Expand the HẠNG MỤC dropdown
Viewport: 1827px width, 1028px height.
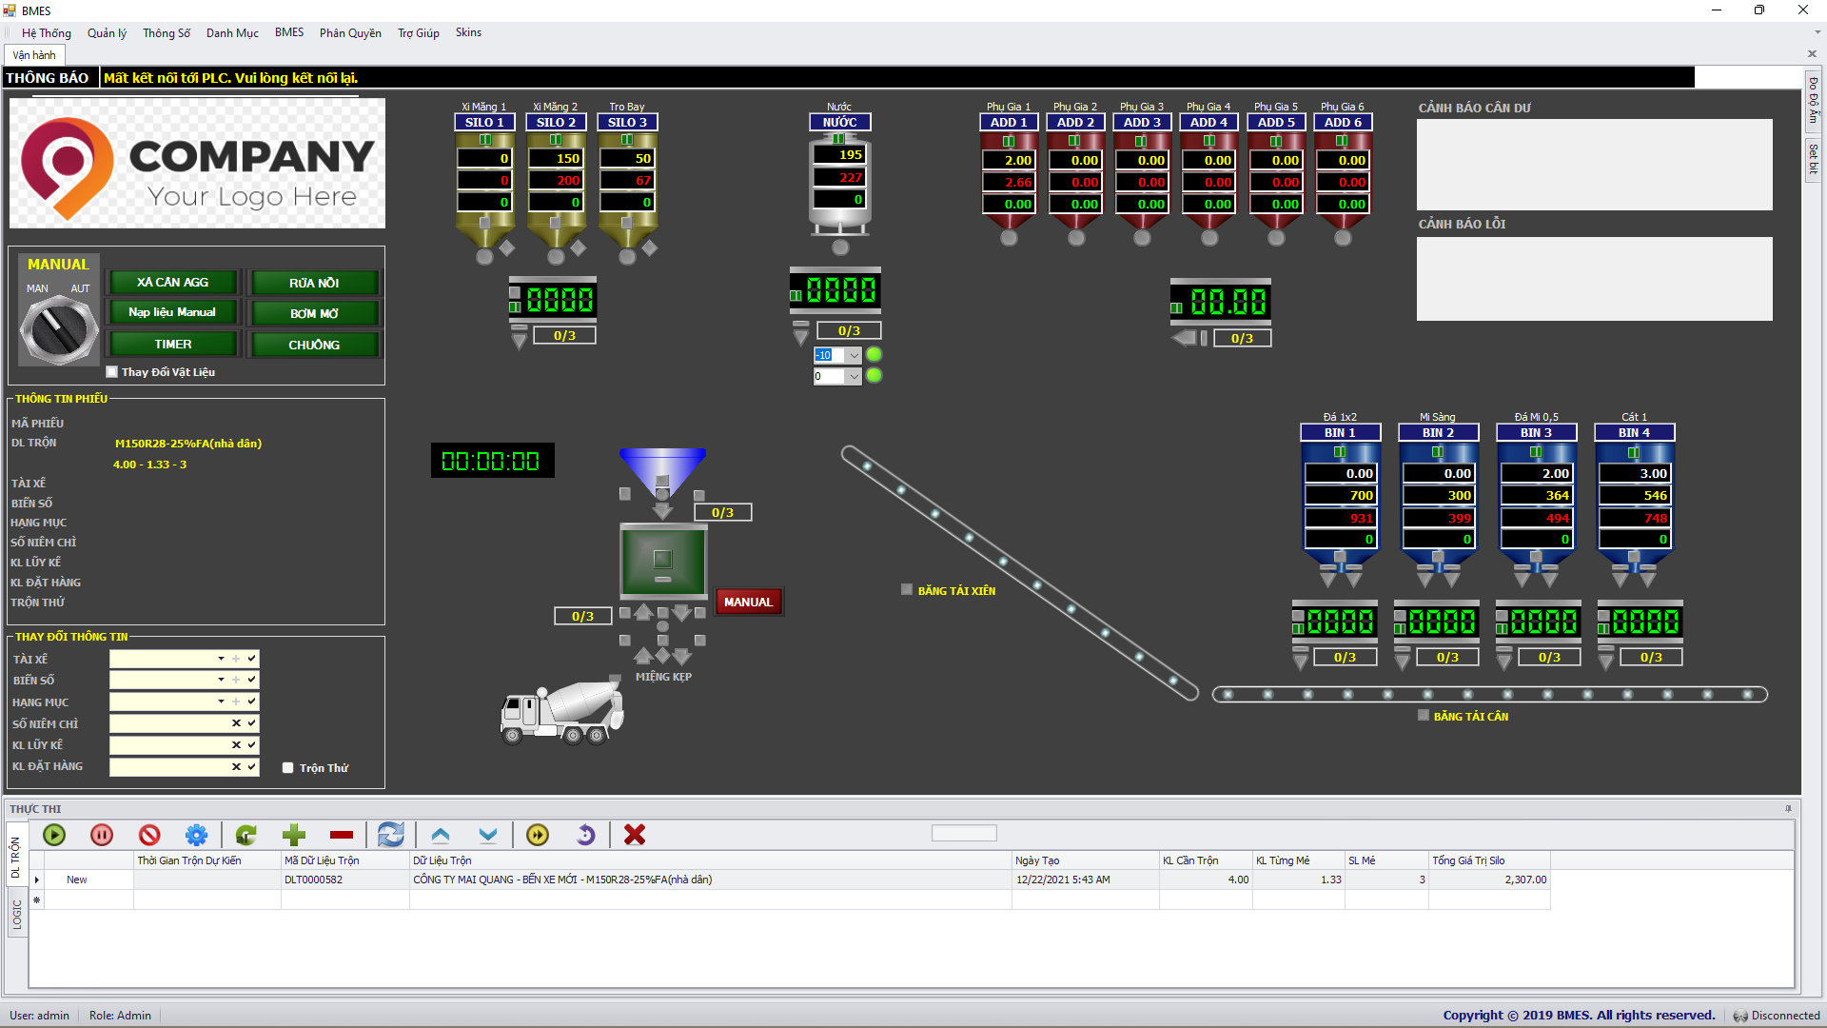click(221, 702)
